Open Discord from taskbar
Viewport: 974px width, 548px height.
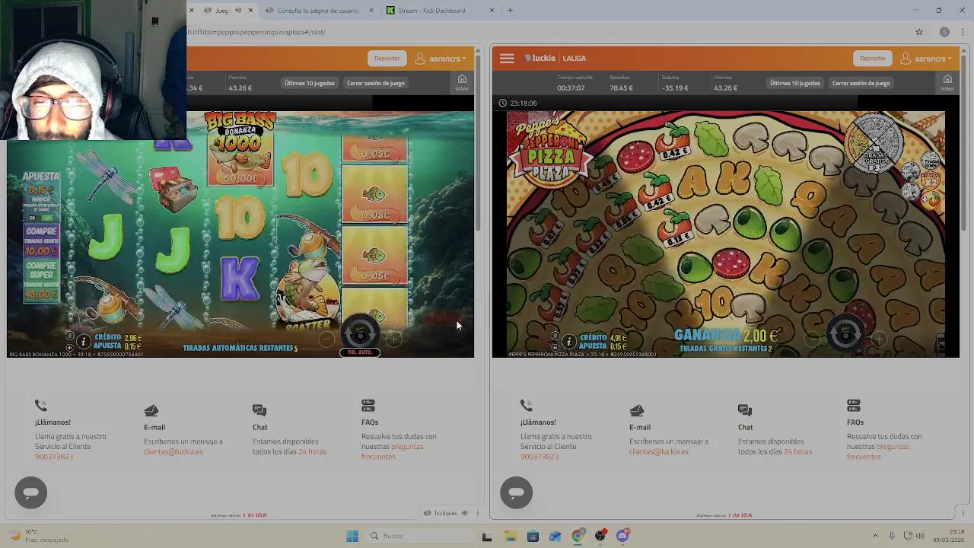pyautogui.click(x=623, y=536)
